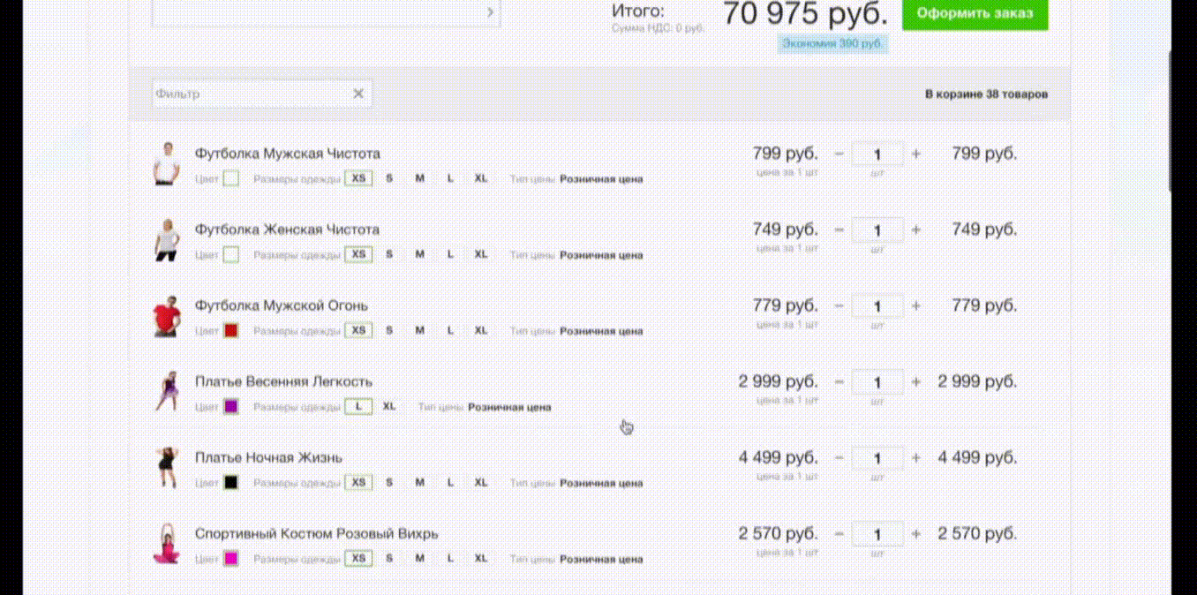Pick the red color swatch for Футболка Мужской Огонь
The image size is (1197, 595).
[231, 331]
